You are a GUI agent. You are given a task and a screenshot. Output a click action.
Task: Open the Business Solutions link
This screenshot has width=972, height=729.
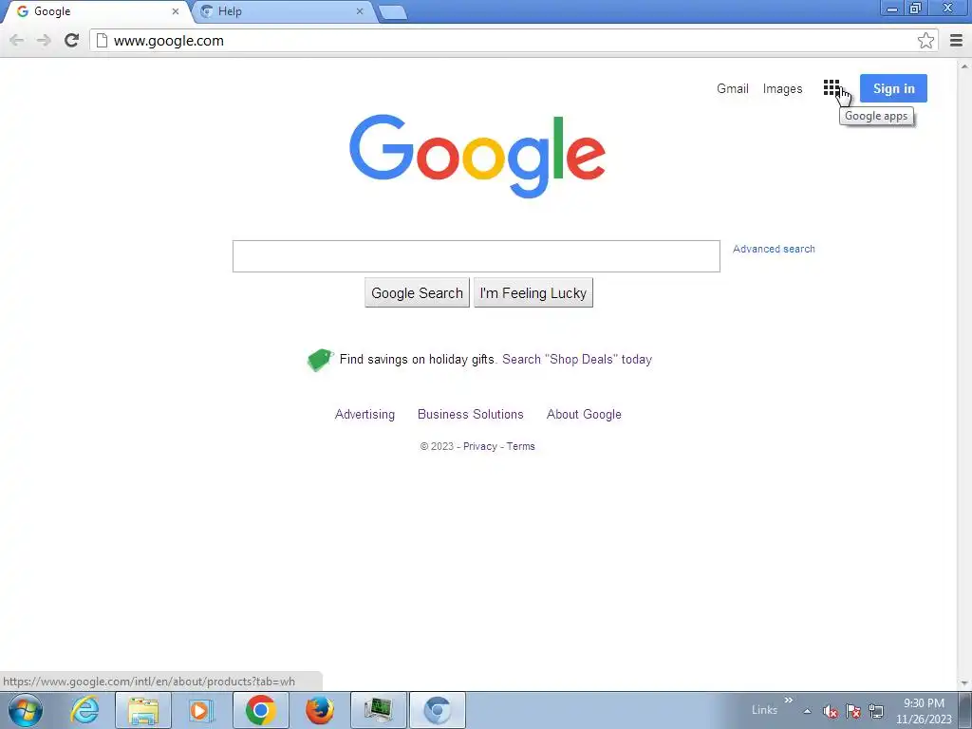(x=471, y=414)
